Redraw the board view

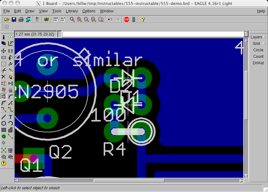(x=94, y=19)
